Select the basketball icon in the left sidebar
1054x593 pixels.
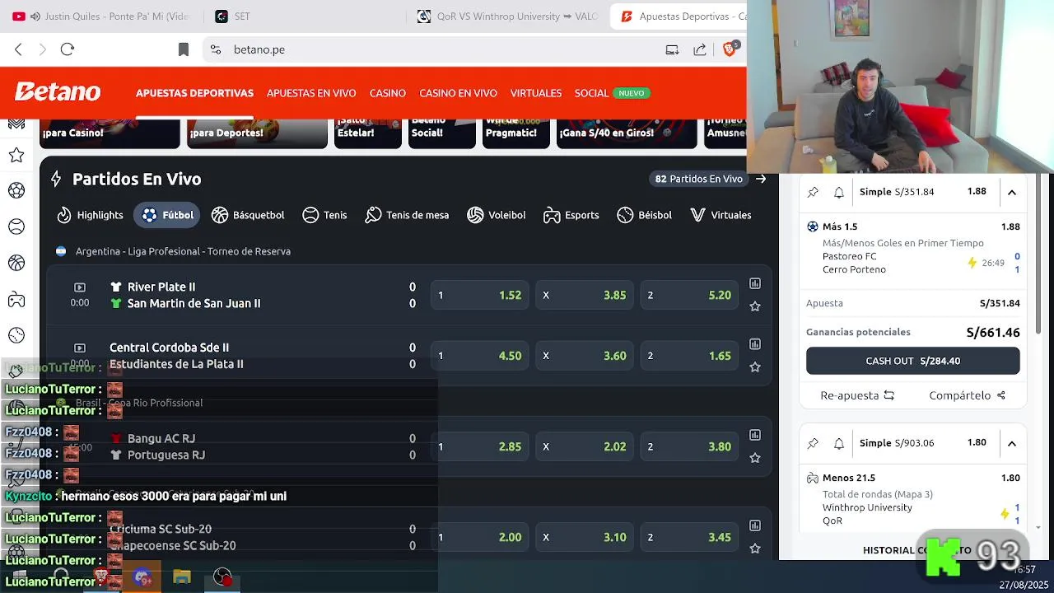[16, 263]
